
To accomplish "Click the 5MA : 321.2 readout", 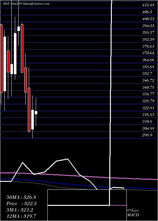I will (x=20, y=210).
